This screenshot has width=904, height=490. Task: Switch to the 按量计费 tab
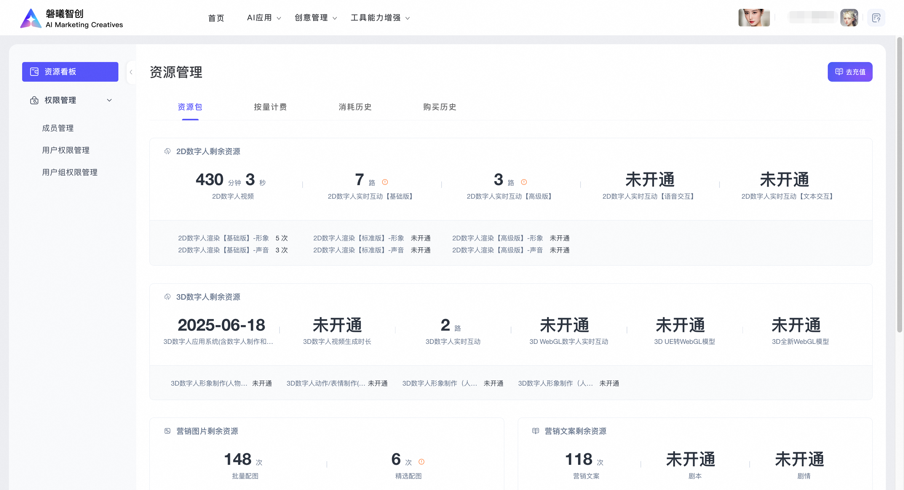coord(271,107)
